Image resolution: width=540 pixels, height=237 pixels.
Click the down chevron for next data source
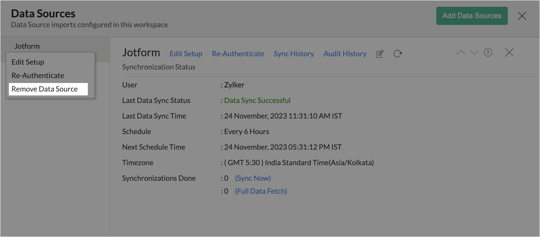475,53
